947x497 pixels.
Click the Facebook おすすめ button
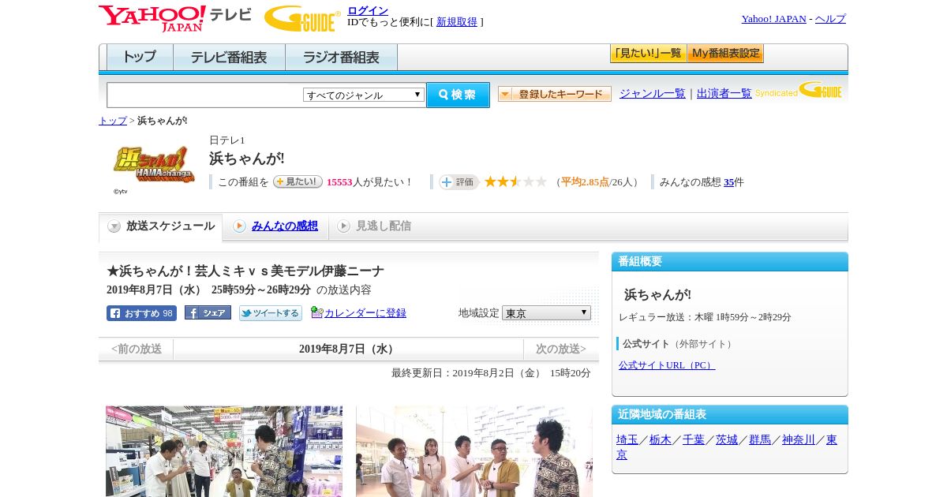click(141, 313)
